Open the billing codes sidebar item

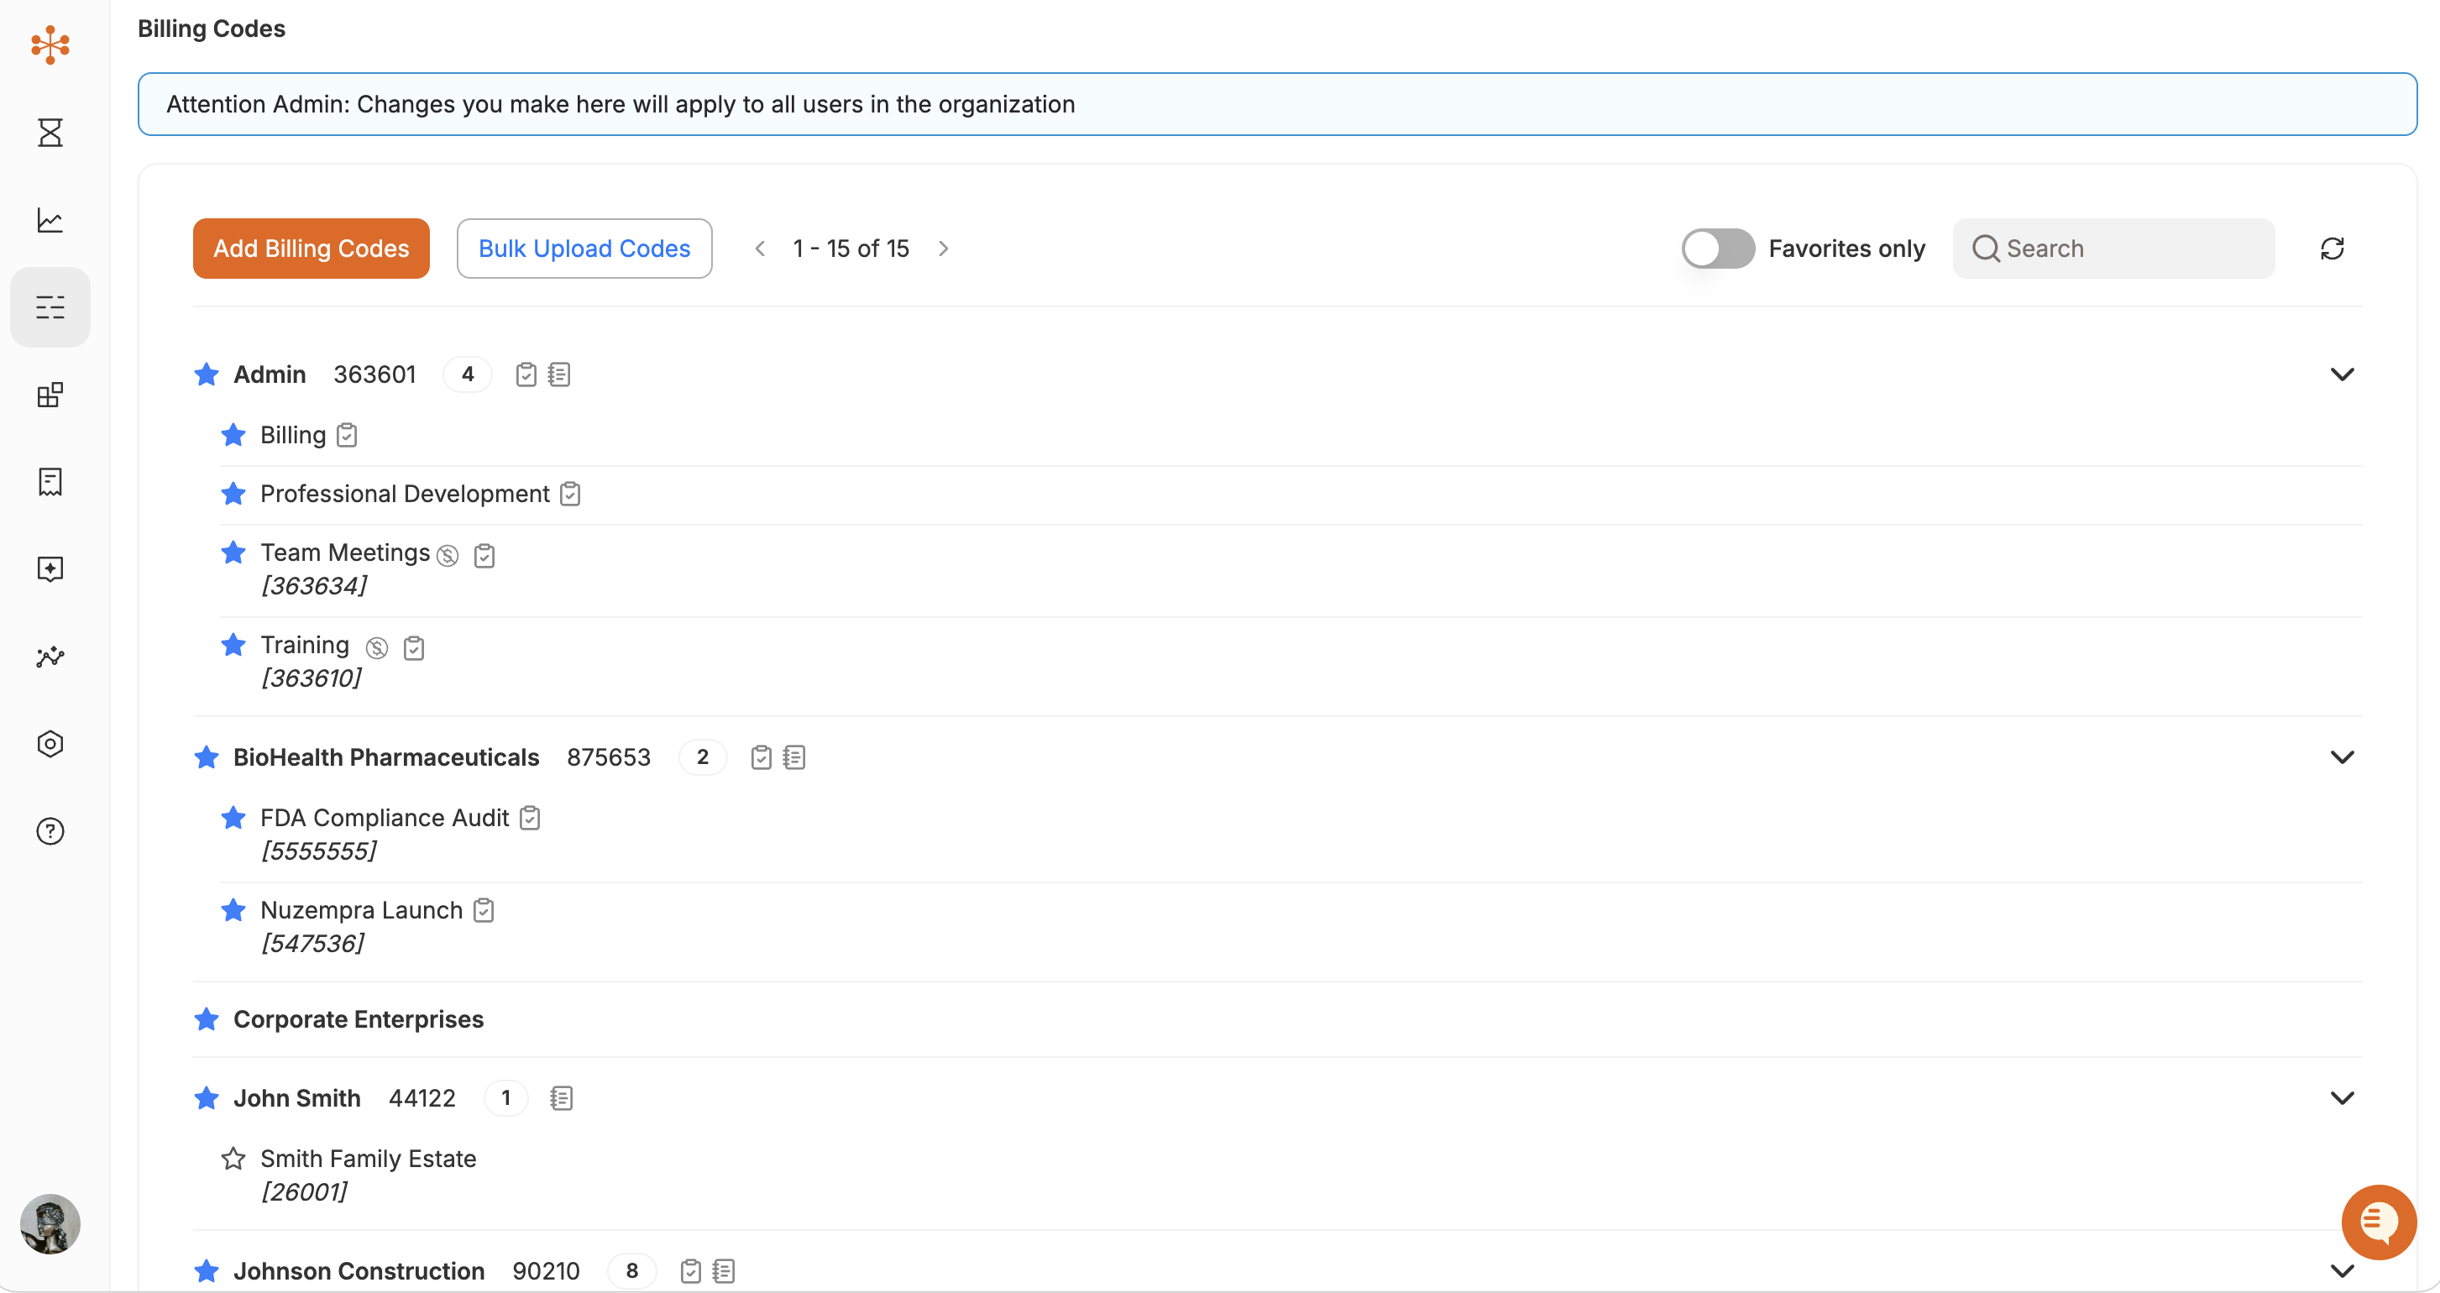tap(50, 307)
